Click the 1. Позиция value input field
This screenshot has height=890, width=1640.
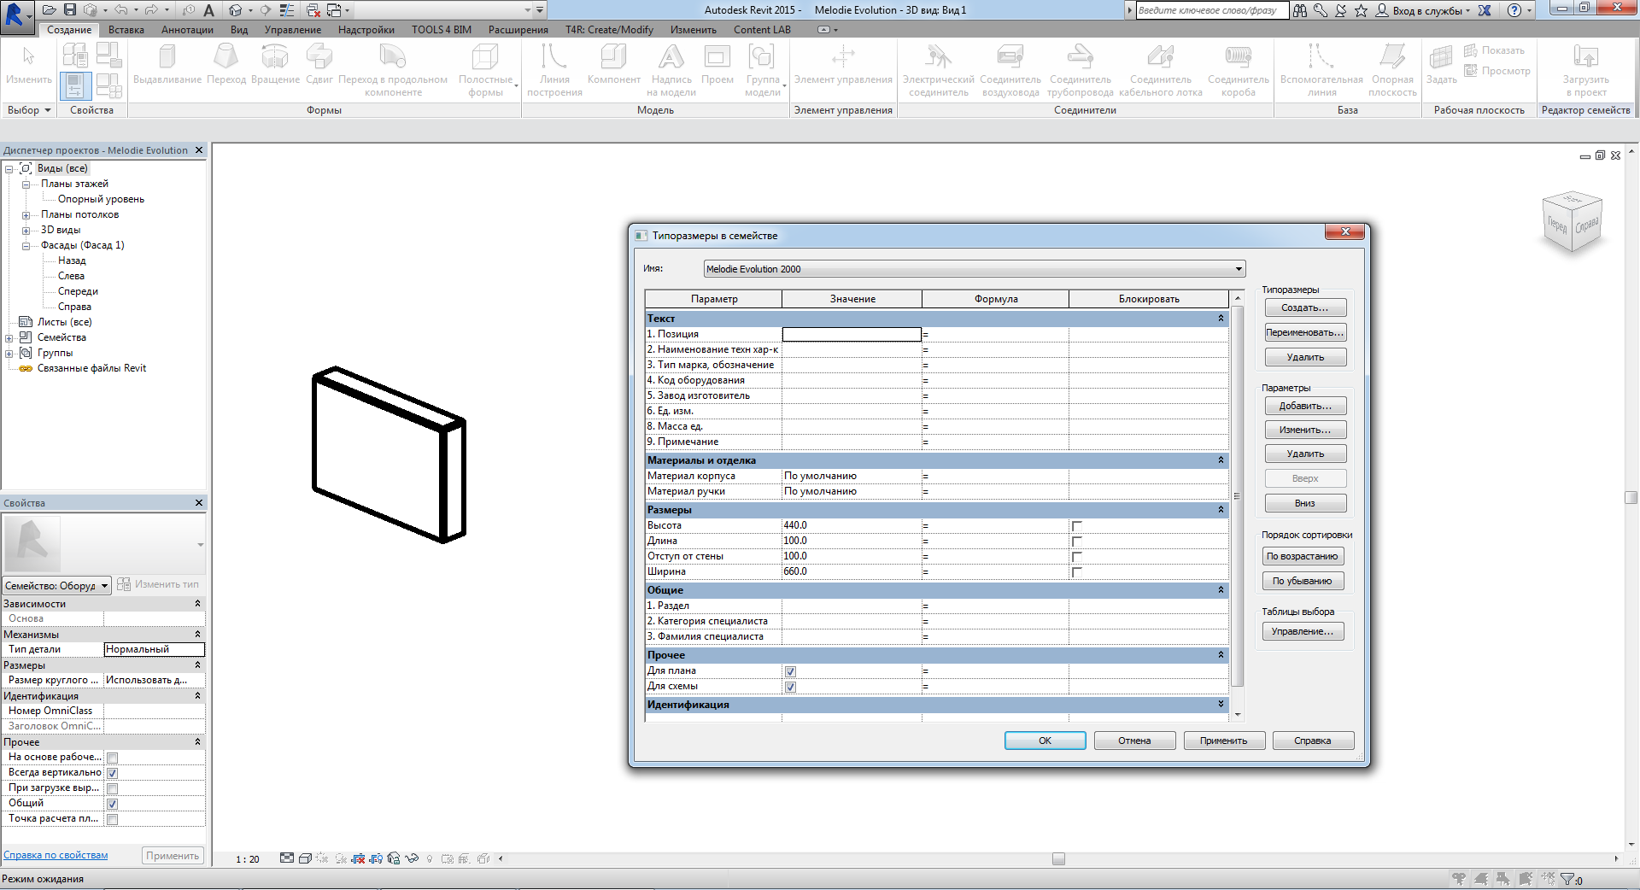[852, 334]
